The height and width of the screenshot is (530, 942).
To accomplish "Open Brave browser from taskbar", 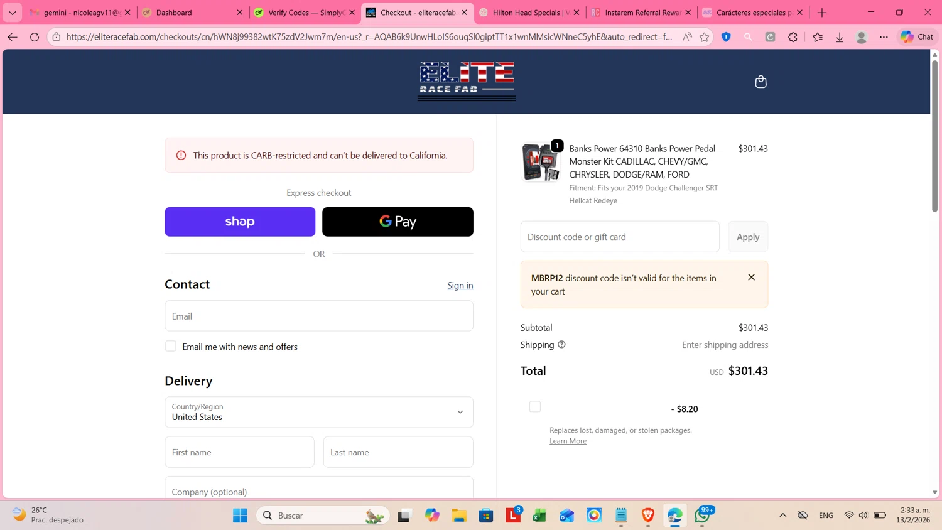I will pos(648,516).
